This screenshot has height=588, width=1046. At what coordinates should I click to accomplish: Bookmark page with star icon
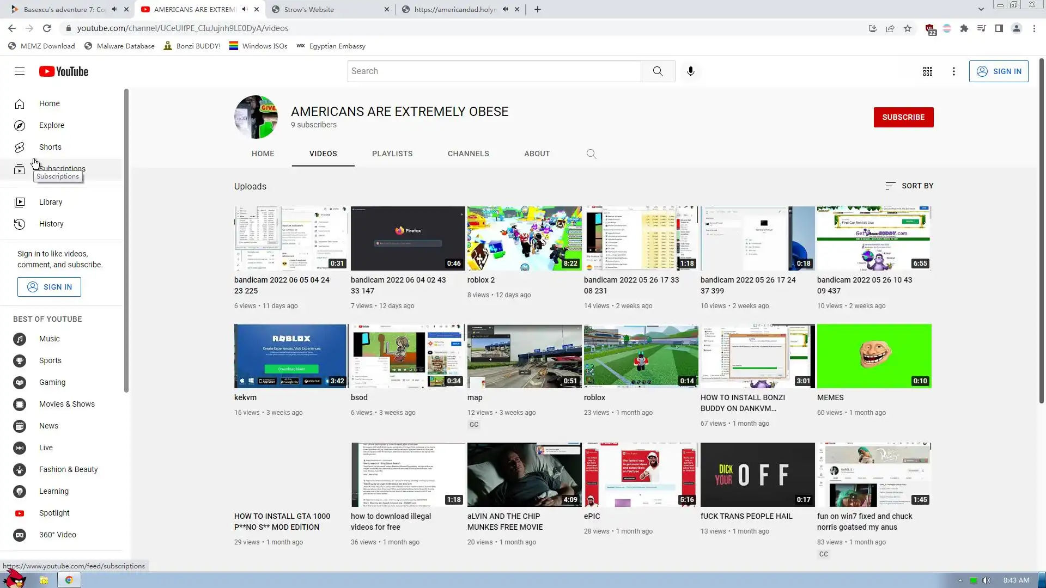[x=907, y=28]
